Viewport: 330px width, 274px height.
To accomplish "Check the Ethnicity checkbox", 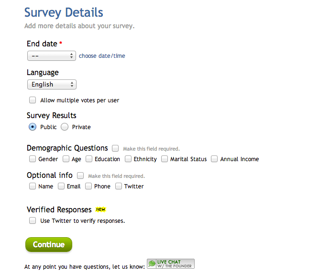I will [128, 159].
